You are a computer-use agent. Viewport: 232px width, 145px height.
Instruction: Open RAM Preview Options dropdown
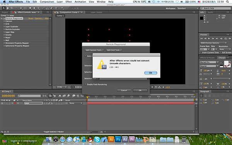213,43
